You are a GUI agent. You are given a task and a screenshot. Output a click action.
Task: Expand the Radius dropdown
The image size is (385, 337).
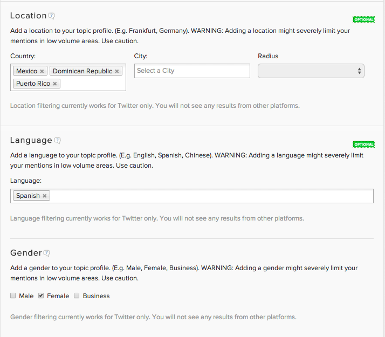pos(311,71)
